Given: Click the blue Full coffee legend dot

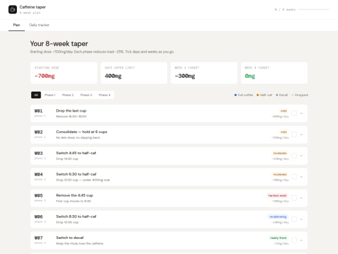Looking at the screenshot, I should click(235, 95).
